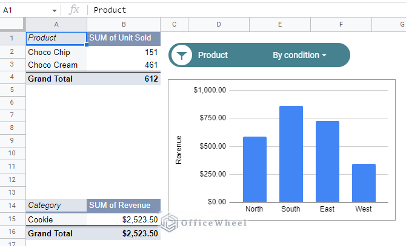Image resolution: width=406 pixels, height=246 pixels.
Task: Click the South axis label below chart
Action: pos(290,209)
